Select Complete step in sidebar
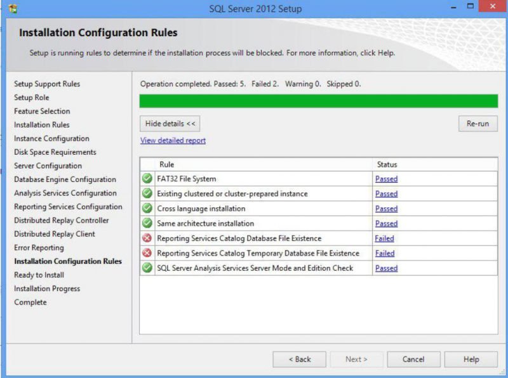Image resolution: width=508 pixels, height=378 pixels. 30,303
